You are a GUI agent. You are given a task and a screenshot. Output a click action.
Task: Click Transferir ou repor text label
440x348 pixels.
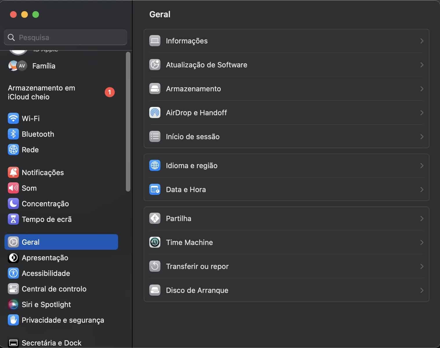197,266
